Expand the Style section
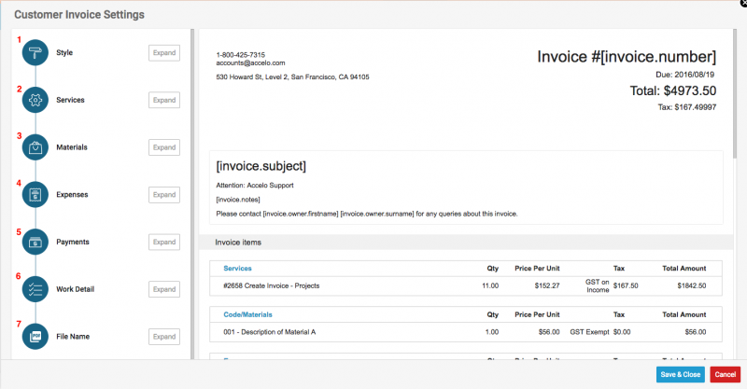 (164, 53)
